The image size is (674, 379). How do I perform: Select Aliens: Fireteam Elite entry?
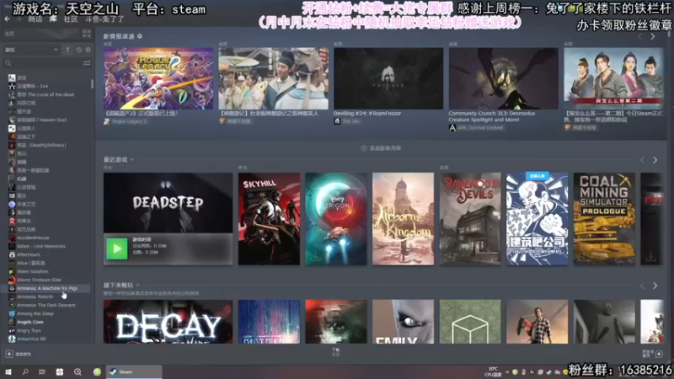39,280
